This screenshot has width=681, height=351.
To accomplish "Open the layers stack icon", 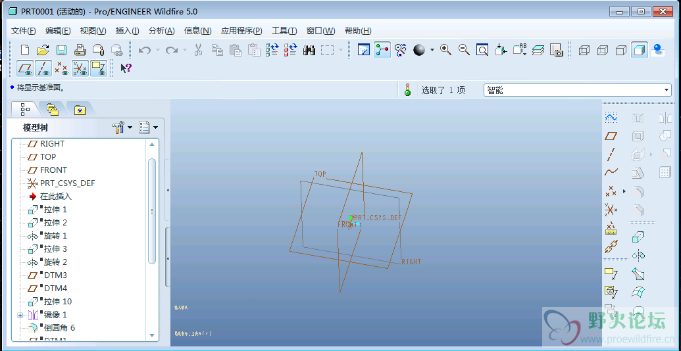I will pyautogui.click(x=538, y=51).
